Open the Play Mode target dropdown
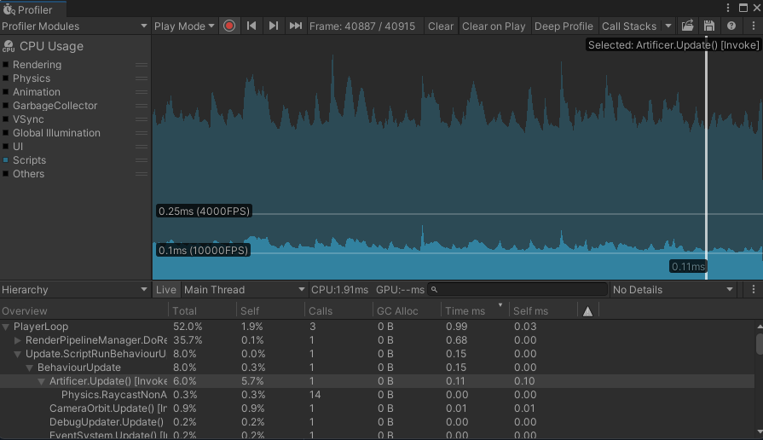 click(184, 26)
